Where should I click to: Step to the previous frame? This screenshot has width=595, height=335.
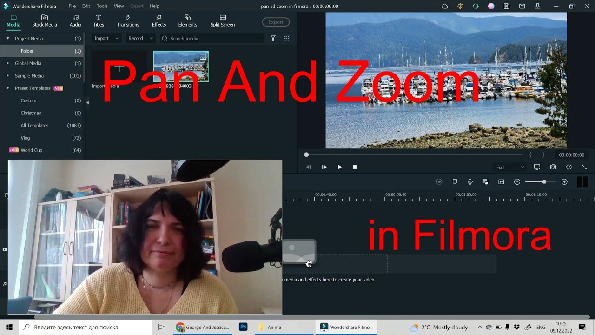coord(309,167)
